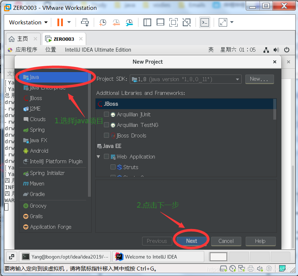This screenshot has width=298, height=276.
Task: Check the Arquillian TestNG checkbox
Action: pyautogui.click(x=106, y=125)
